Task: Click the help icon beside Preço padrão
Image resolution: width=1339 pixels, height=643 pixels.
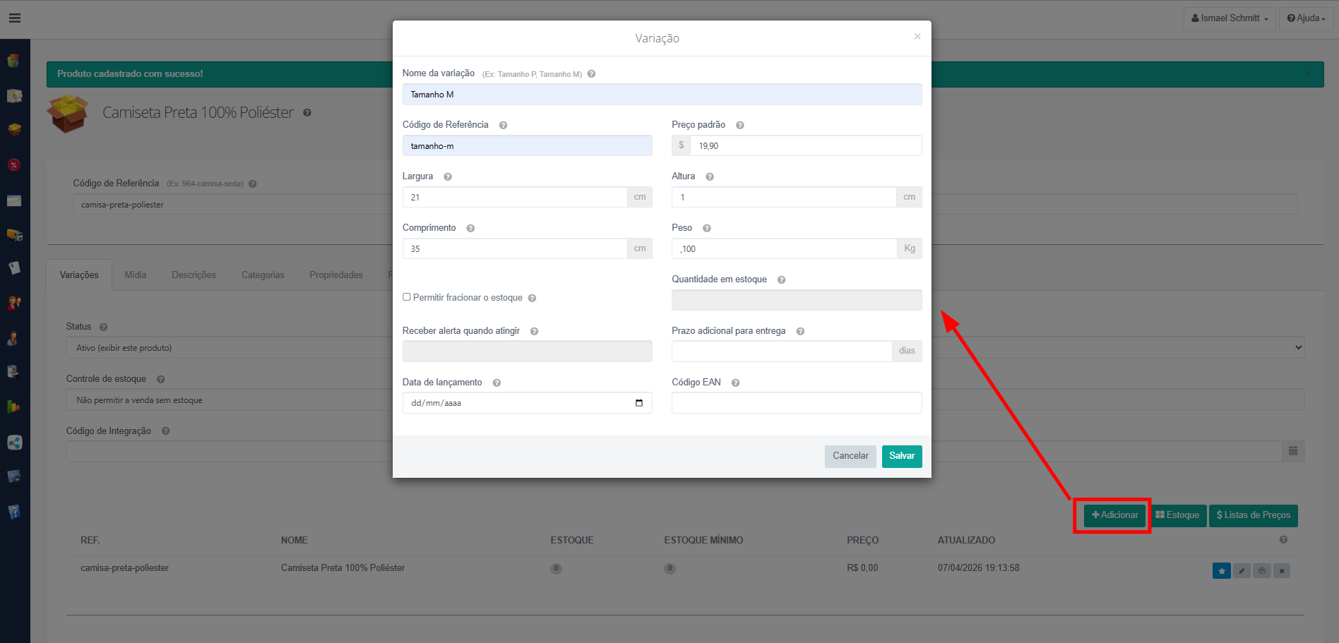Action: 740,126
